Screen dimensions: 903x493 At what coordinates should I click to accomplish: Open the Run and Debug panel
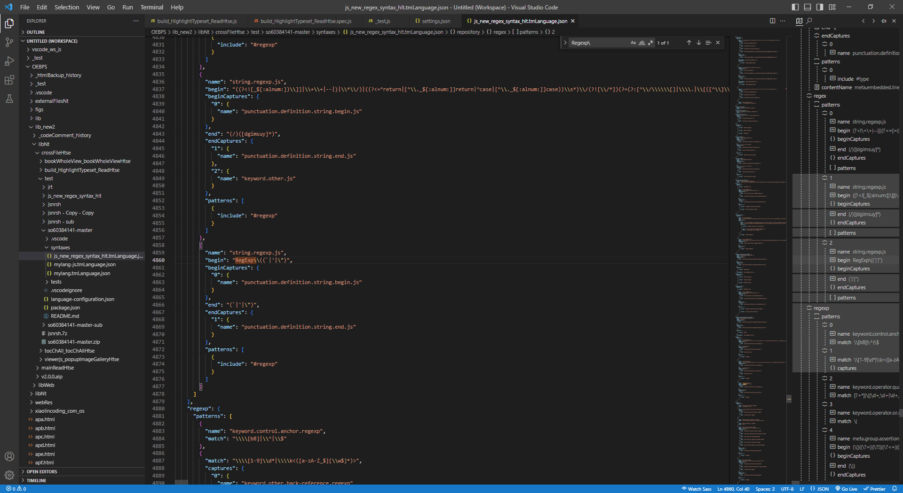coord(9,61)
